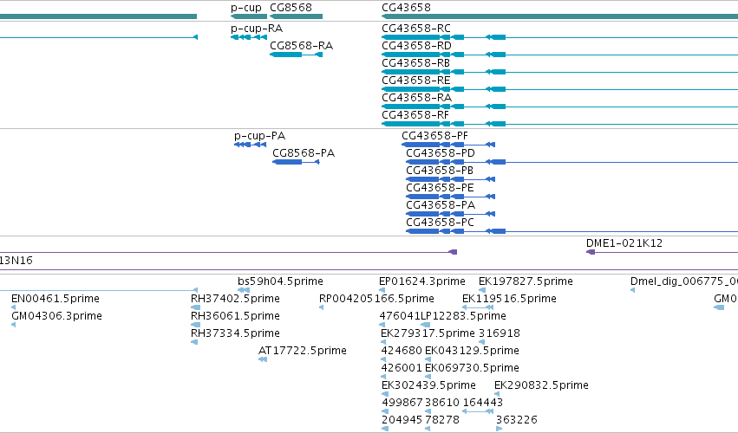Click the 164443 feature label
Viewport: 738px width, 433px height.
click(x=483, y=404)
